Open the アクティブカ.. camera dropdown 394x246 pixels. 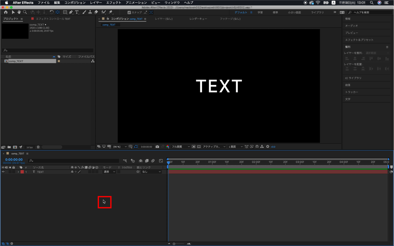(x=214, y=147)
